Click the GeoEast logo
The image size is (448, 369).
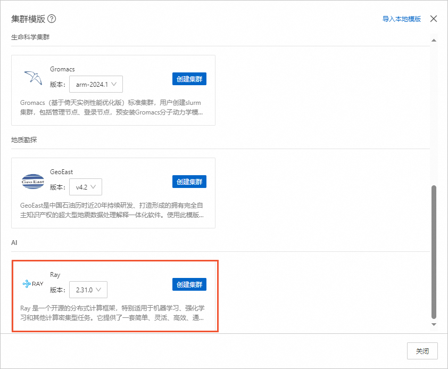click(33, 181)
